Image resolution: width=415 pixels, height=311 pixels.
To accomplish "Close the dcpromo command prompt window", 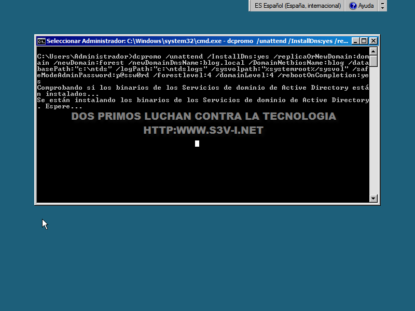I will click(x=372, y=41).
